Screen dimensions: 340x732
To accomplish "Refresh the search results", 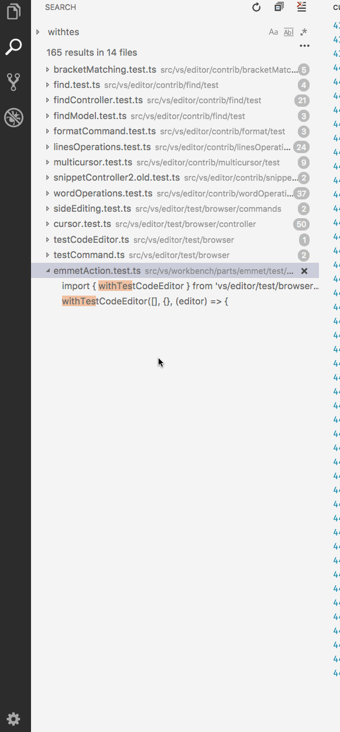I will click(x=256, y=7).
